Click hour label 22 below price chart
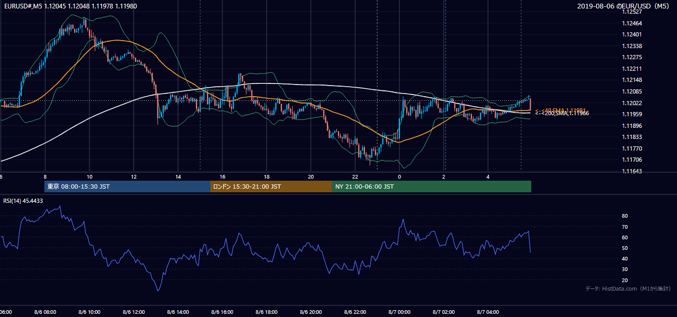Screen dimensions: 677x317 click(355, 177)
